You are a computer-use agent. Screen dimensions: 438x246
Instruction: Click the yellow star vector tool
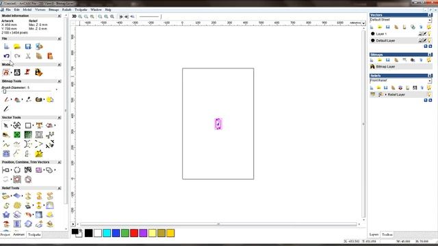click(x=39, y=153)
